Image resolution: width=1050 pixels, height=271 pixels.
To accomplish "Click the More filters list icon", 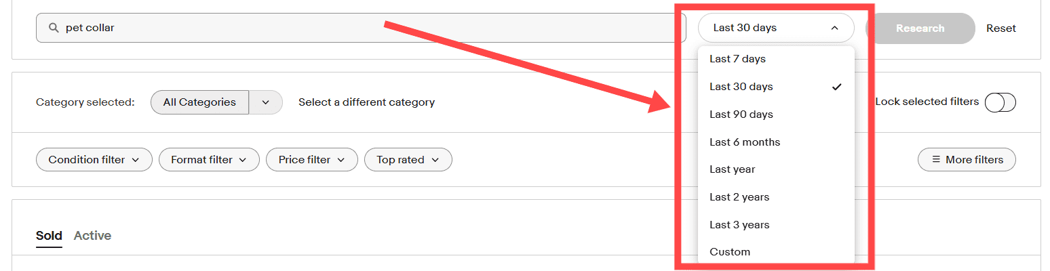I will tap(936, 160).
